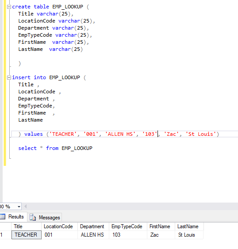Click the TEACHER cell in results

click(27, 235)
